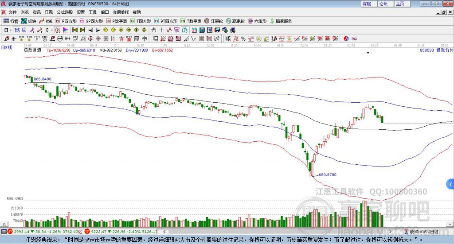Click the blue side arrow on right edge
Viewport: 454px width, 244px height.
pyautogui.click(x=450, y=184)
